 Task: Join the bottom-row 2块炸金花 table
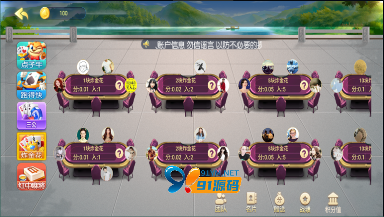185,153
